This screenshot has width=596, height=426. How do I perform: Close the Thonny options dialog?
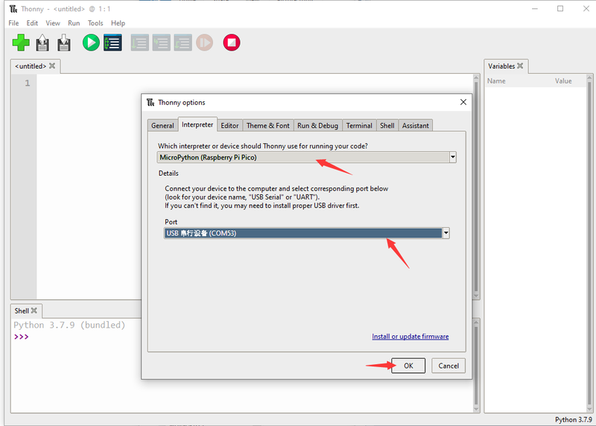tap(463, 102)
